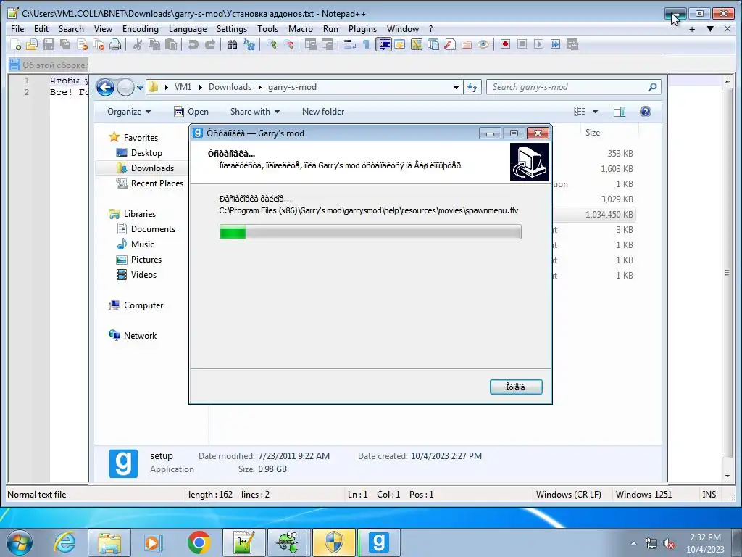Click the Save All icon in Notepad++ toolbar

(64, 44)
